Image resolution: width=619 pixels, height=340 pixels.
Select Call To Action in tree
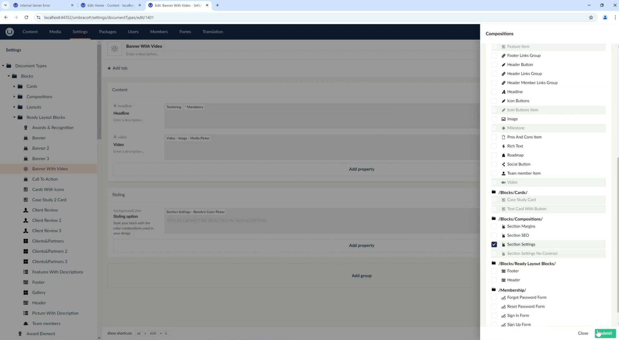45,179
